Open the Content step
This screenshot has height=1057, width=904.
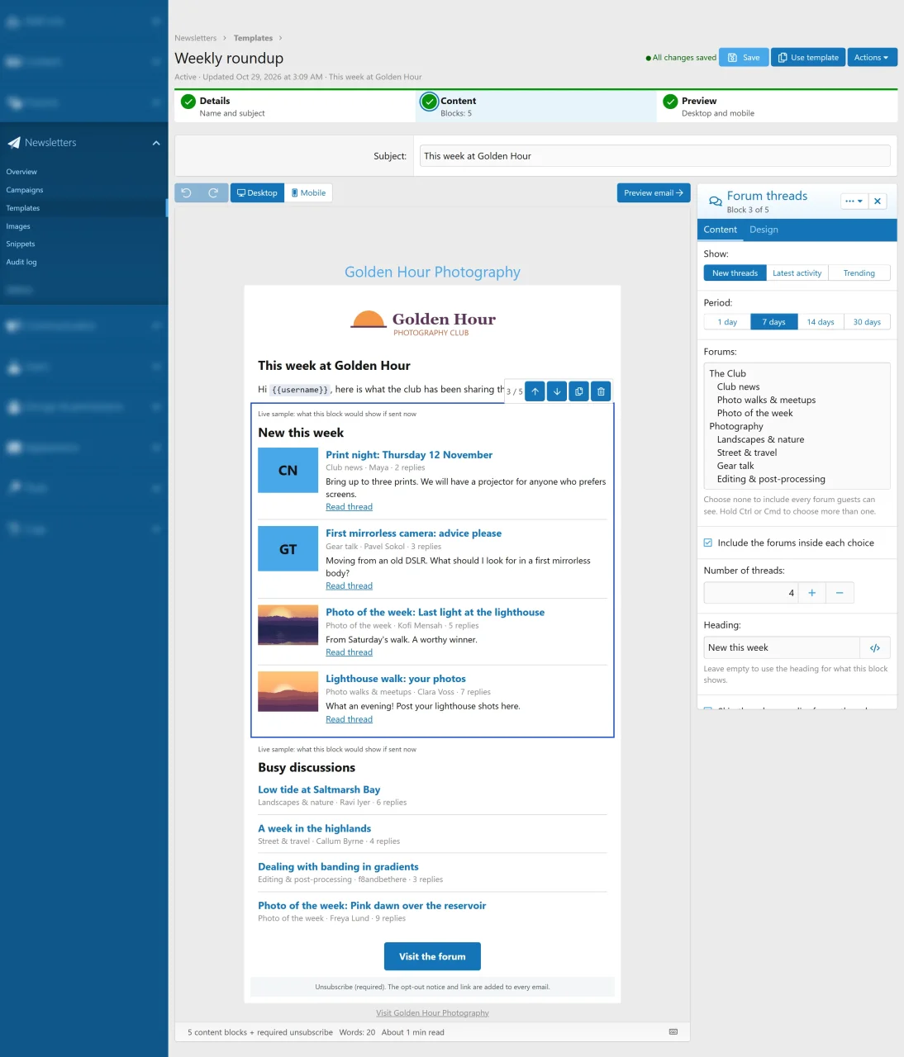pos(535,107)
